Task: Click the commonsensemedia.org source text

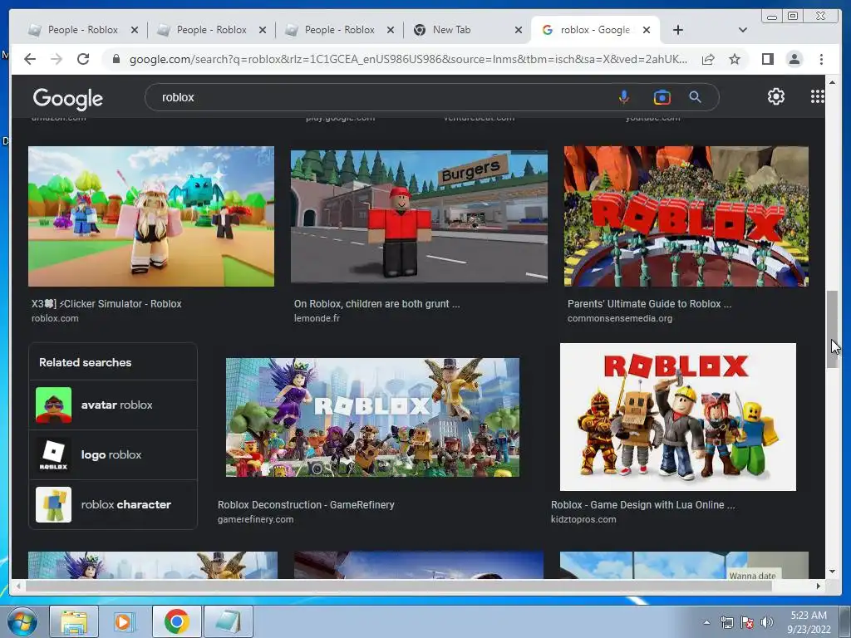Action: click(620, 318)
